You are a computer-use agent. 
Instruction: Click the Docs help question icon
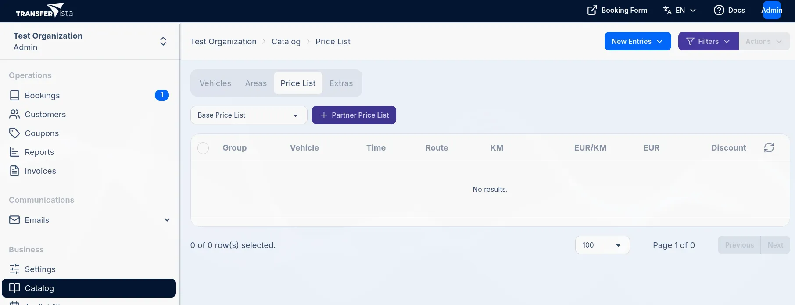tap(719, 10)
